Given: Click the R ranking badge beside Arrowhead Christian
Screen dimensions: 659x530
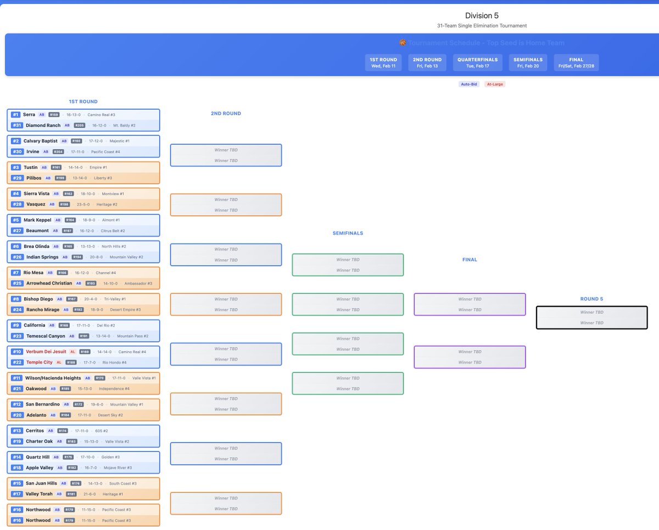Looking at the screenshot, I should coord(91,283).
